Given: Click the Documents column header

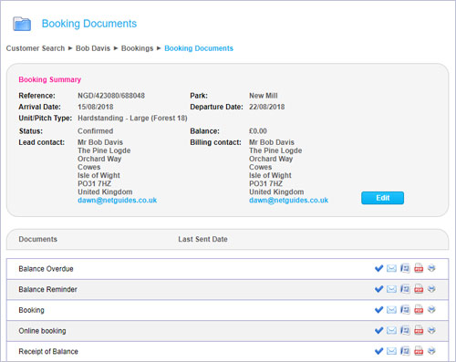Looking at the screenshot, I should tap(38, 239).
